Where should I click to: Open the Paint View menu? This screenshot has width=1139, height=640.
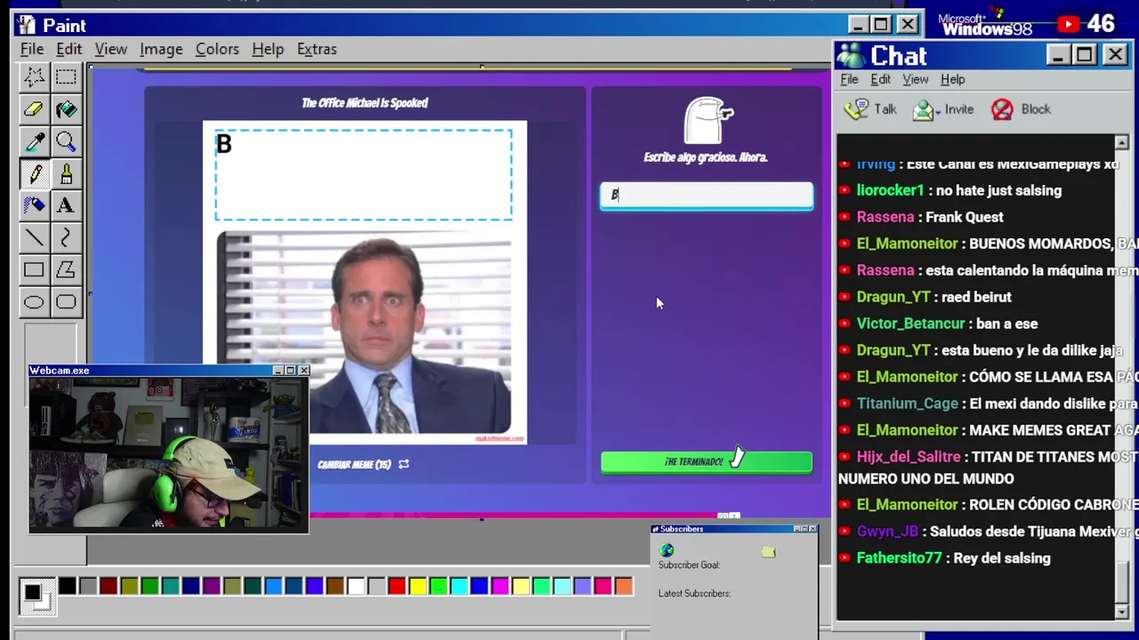[x=111, y=49]
